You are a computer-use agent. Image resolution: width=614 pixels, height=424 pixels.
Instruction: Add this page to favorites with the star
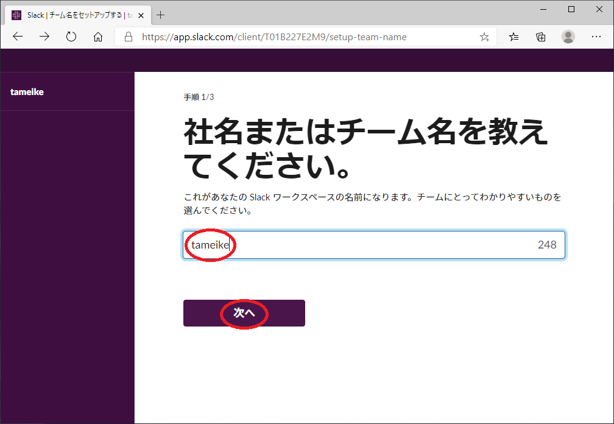tap(484, 37)
